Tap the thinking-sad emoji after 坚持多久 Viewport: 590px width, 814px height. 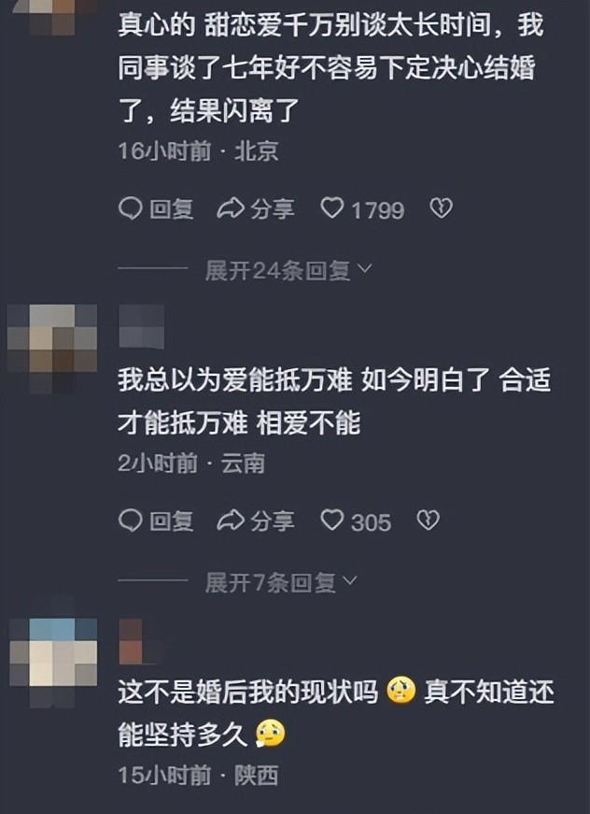pyautogui.click(x=271, y=733)
